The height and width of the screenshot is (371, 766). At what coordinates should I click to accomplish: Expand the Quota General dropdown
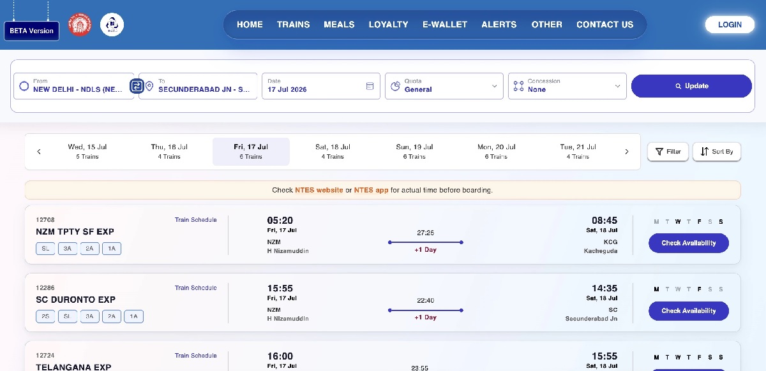point(444,86)
